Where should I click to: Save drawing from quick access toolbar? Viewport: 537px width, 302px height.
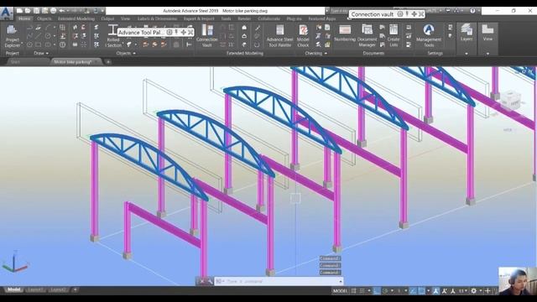[36, 11]
